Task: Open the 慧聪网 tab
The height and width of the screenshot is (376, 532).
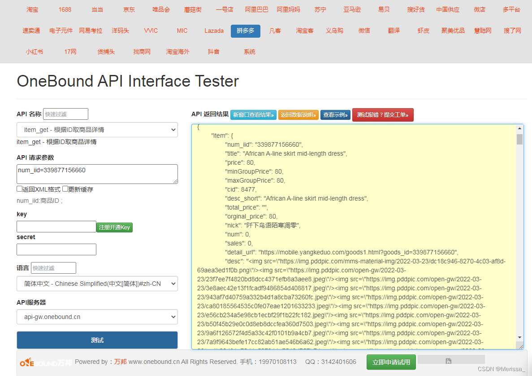Action: [483, 31]
